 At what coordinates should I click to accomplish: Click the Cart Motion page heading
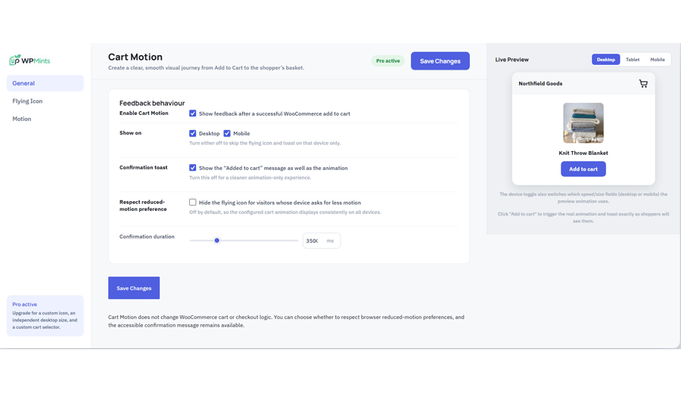point(135,57)
